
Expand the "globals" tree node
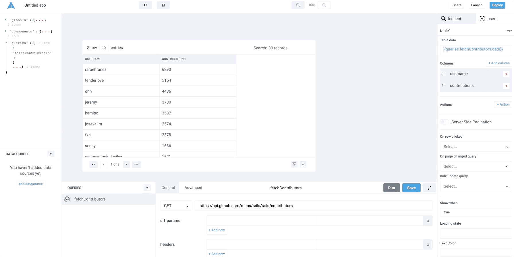(x=5, y=20)
